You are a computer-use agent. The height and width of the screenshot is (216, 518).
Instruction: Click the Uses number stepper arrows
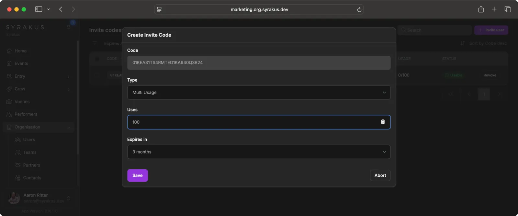click(x=383, y=122)
